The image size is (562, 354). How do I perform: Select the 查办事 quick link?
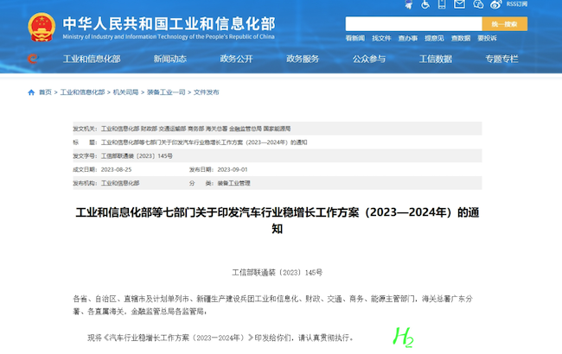408,38
